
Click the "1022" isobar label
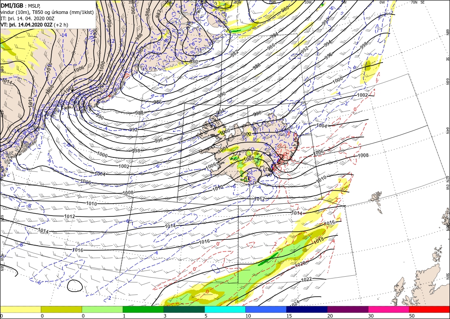click(x=306, y=279)
